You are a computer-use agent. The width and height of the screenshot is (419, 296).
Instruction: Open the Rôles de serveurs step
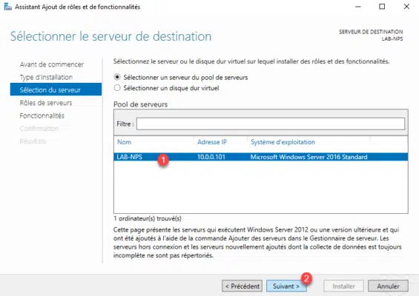(46, 103)
